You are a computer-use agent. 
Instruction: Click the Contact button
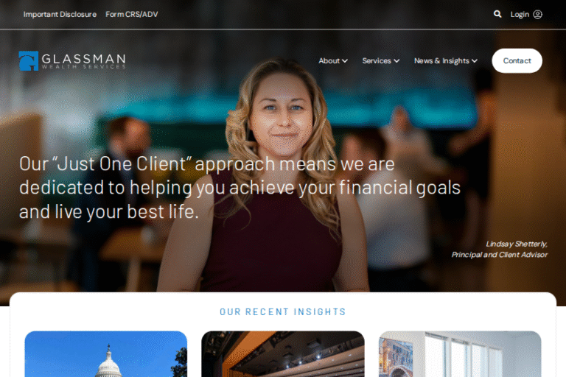[x=517, y=60]
